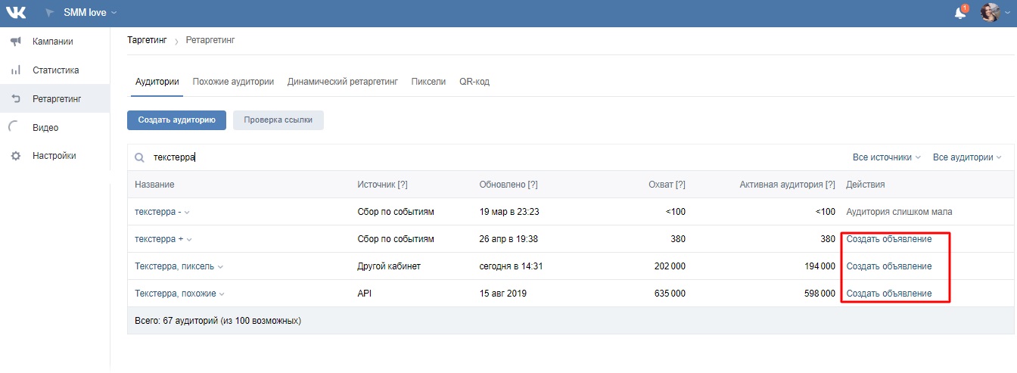1017x373 pixels.
Task: Click the Видео sidebar icon
Action: (15, 128)
